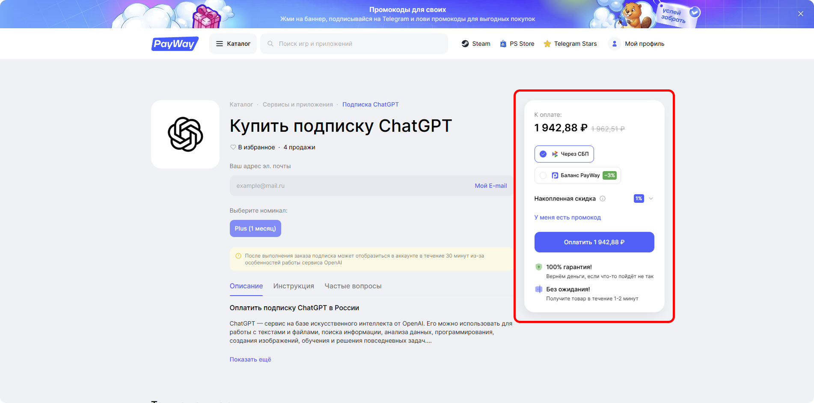Expand the description via Показать ещё
This screenshot has height=403, width=814.
coord(250,359)
